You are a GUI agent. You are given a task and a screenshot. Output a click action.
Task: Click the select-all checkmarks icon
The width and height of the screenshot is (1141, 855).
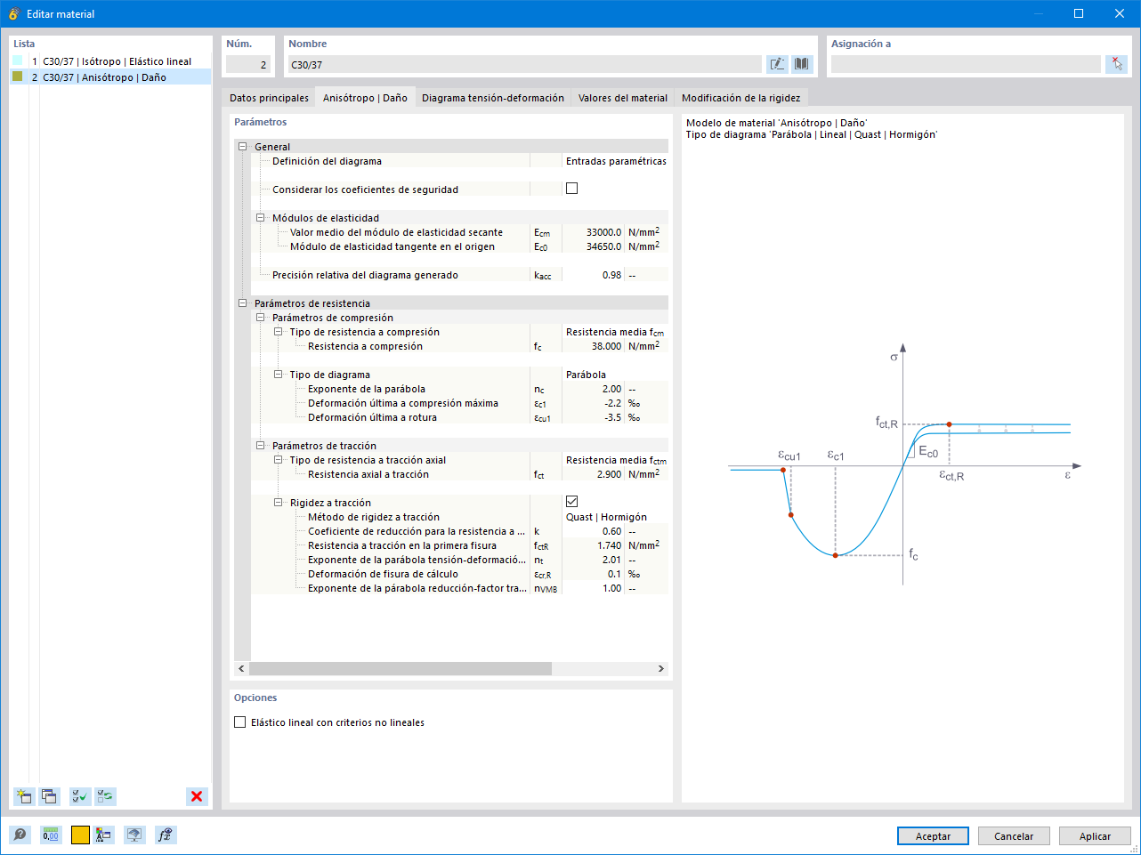pos(80,796)
